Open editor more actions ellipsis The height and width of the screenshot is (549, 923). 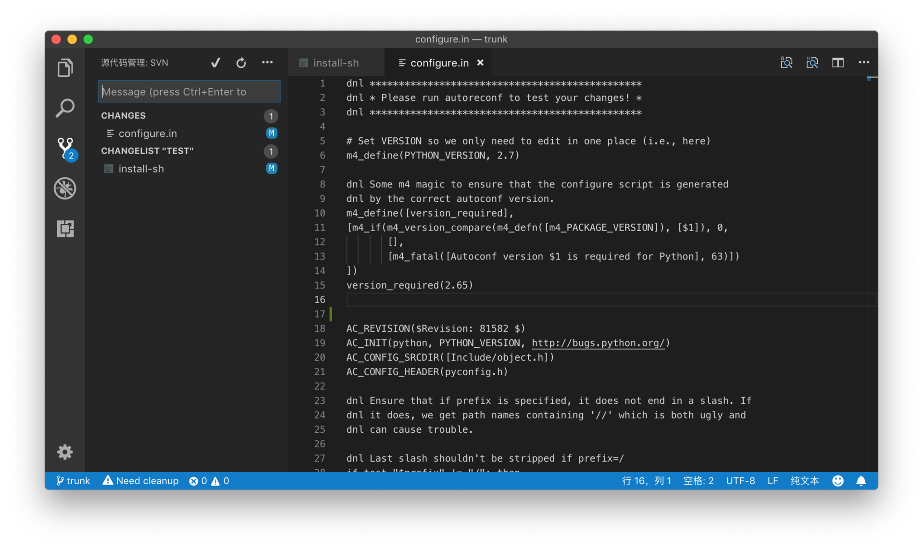point(864,62)
